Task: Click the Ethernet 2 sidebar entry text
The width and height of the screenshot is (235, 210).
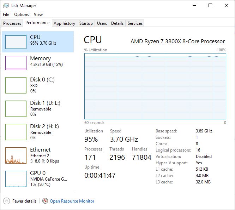Action: 40,156
